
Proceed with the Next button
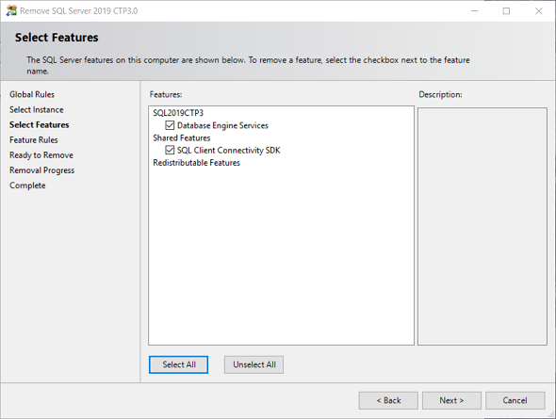coord(451,400)
